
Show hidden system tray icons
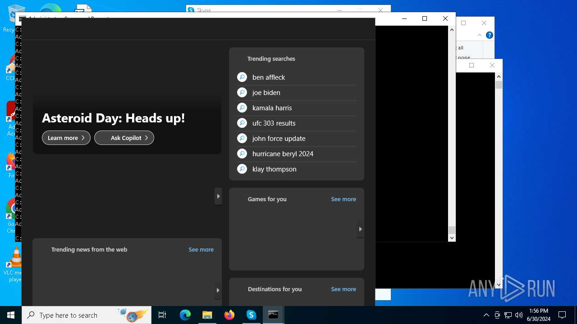pos(486,315)
